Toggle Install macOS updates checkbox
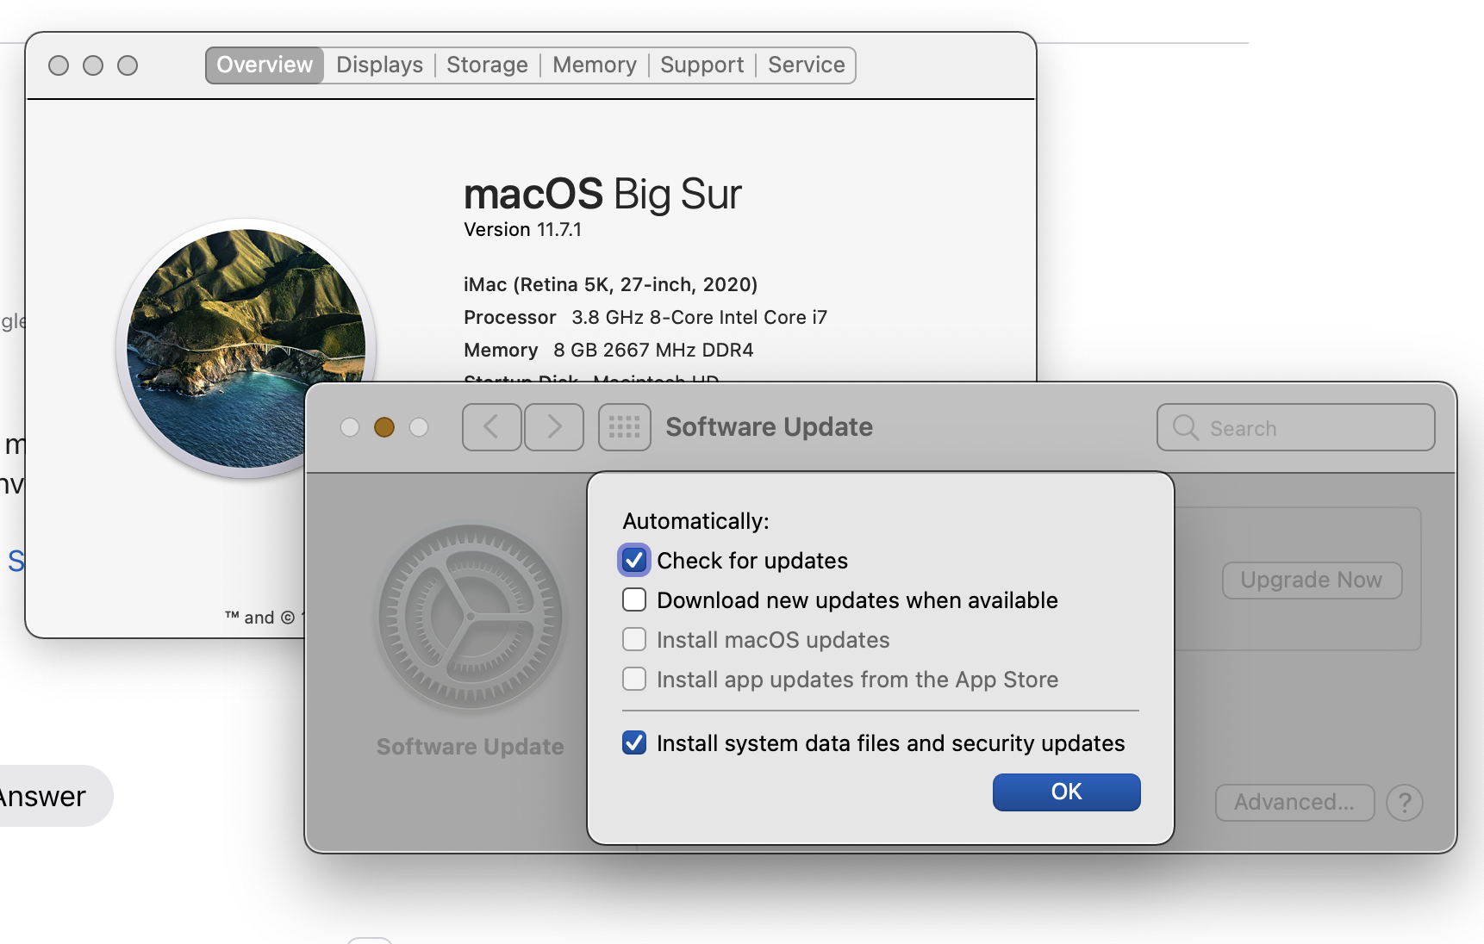 pos(634,640)
